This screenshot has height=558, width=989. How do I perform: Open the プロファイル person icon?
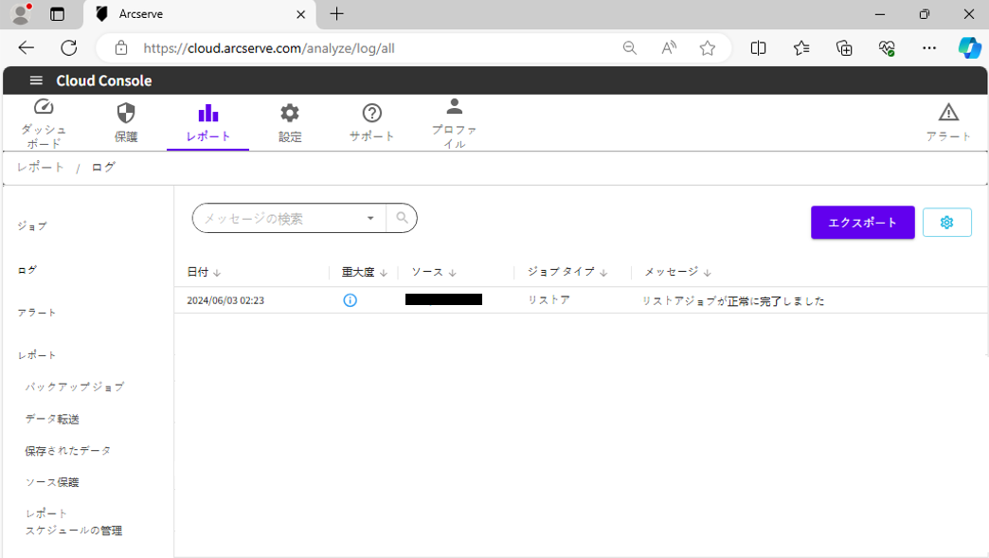coord(455,106)
